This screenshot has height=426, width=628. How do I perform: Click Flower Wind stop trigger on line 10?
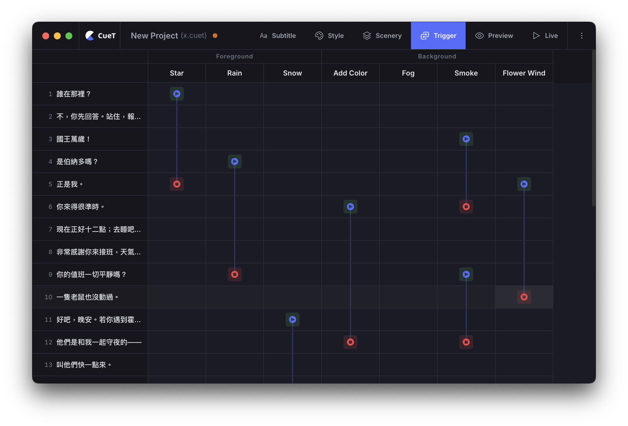click(x=524, y=297)
